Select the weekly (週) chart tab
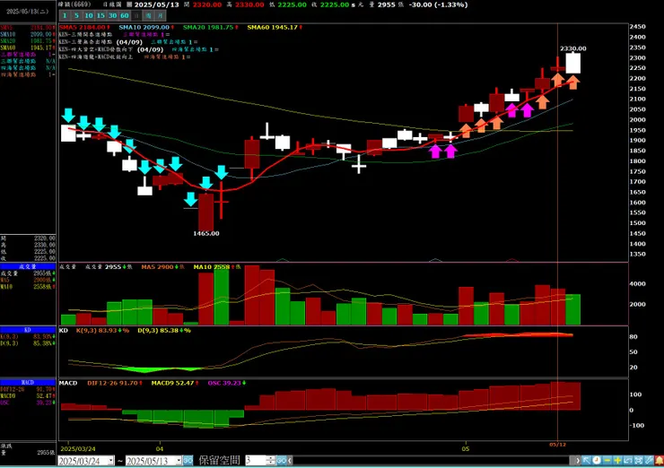The width and height of the screenshot is (664, 468). coord(148,15)
